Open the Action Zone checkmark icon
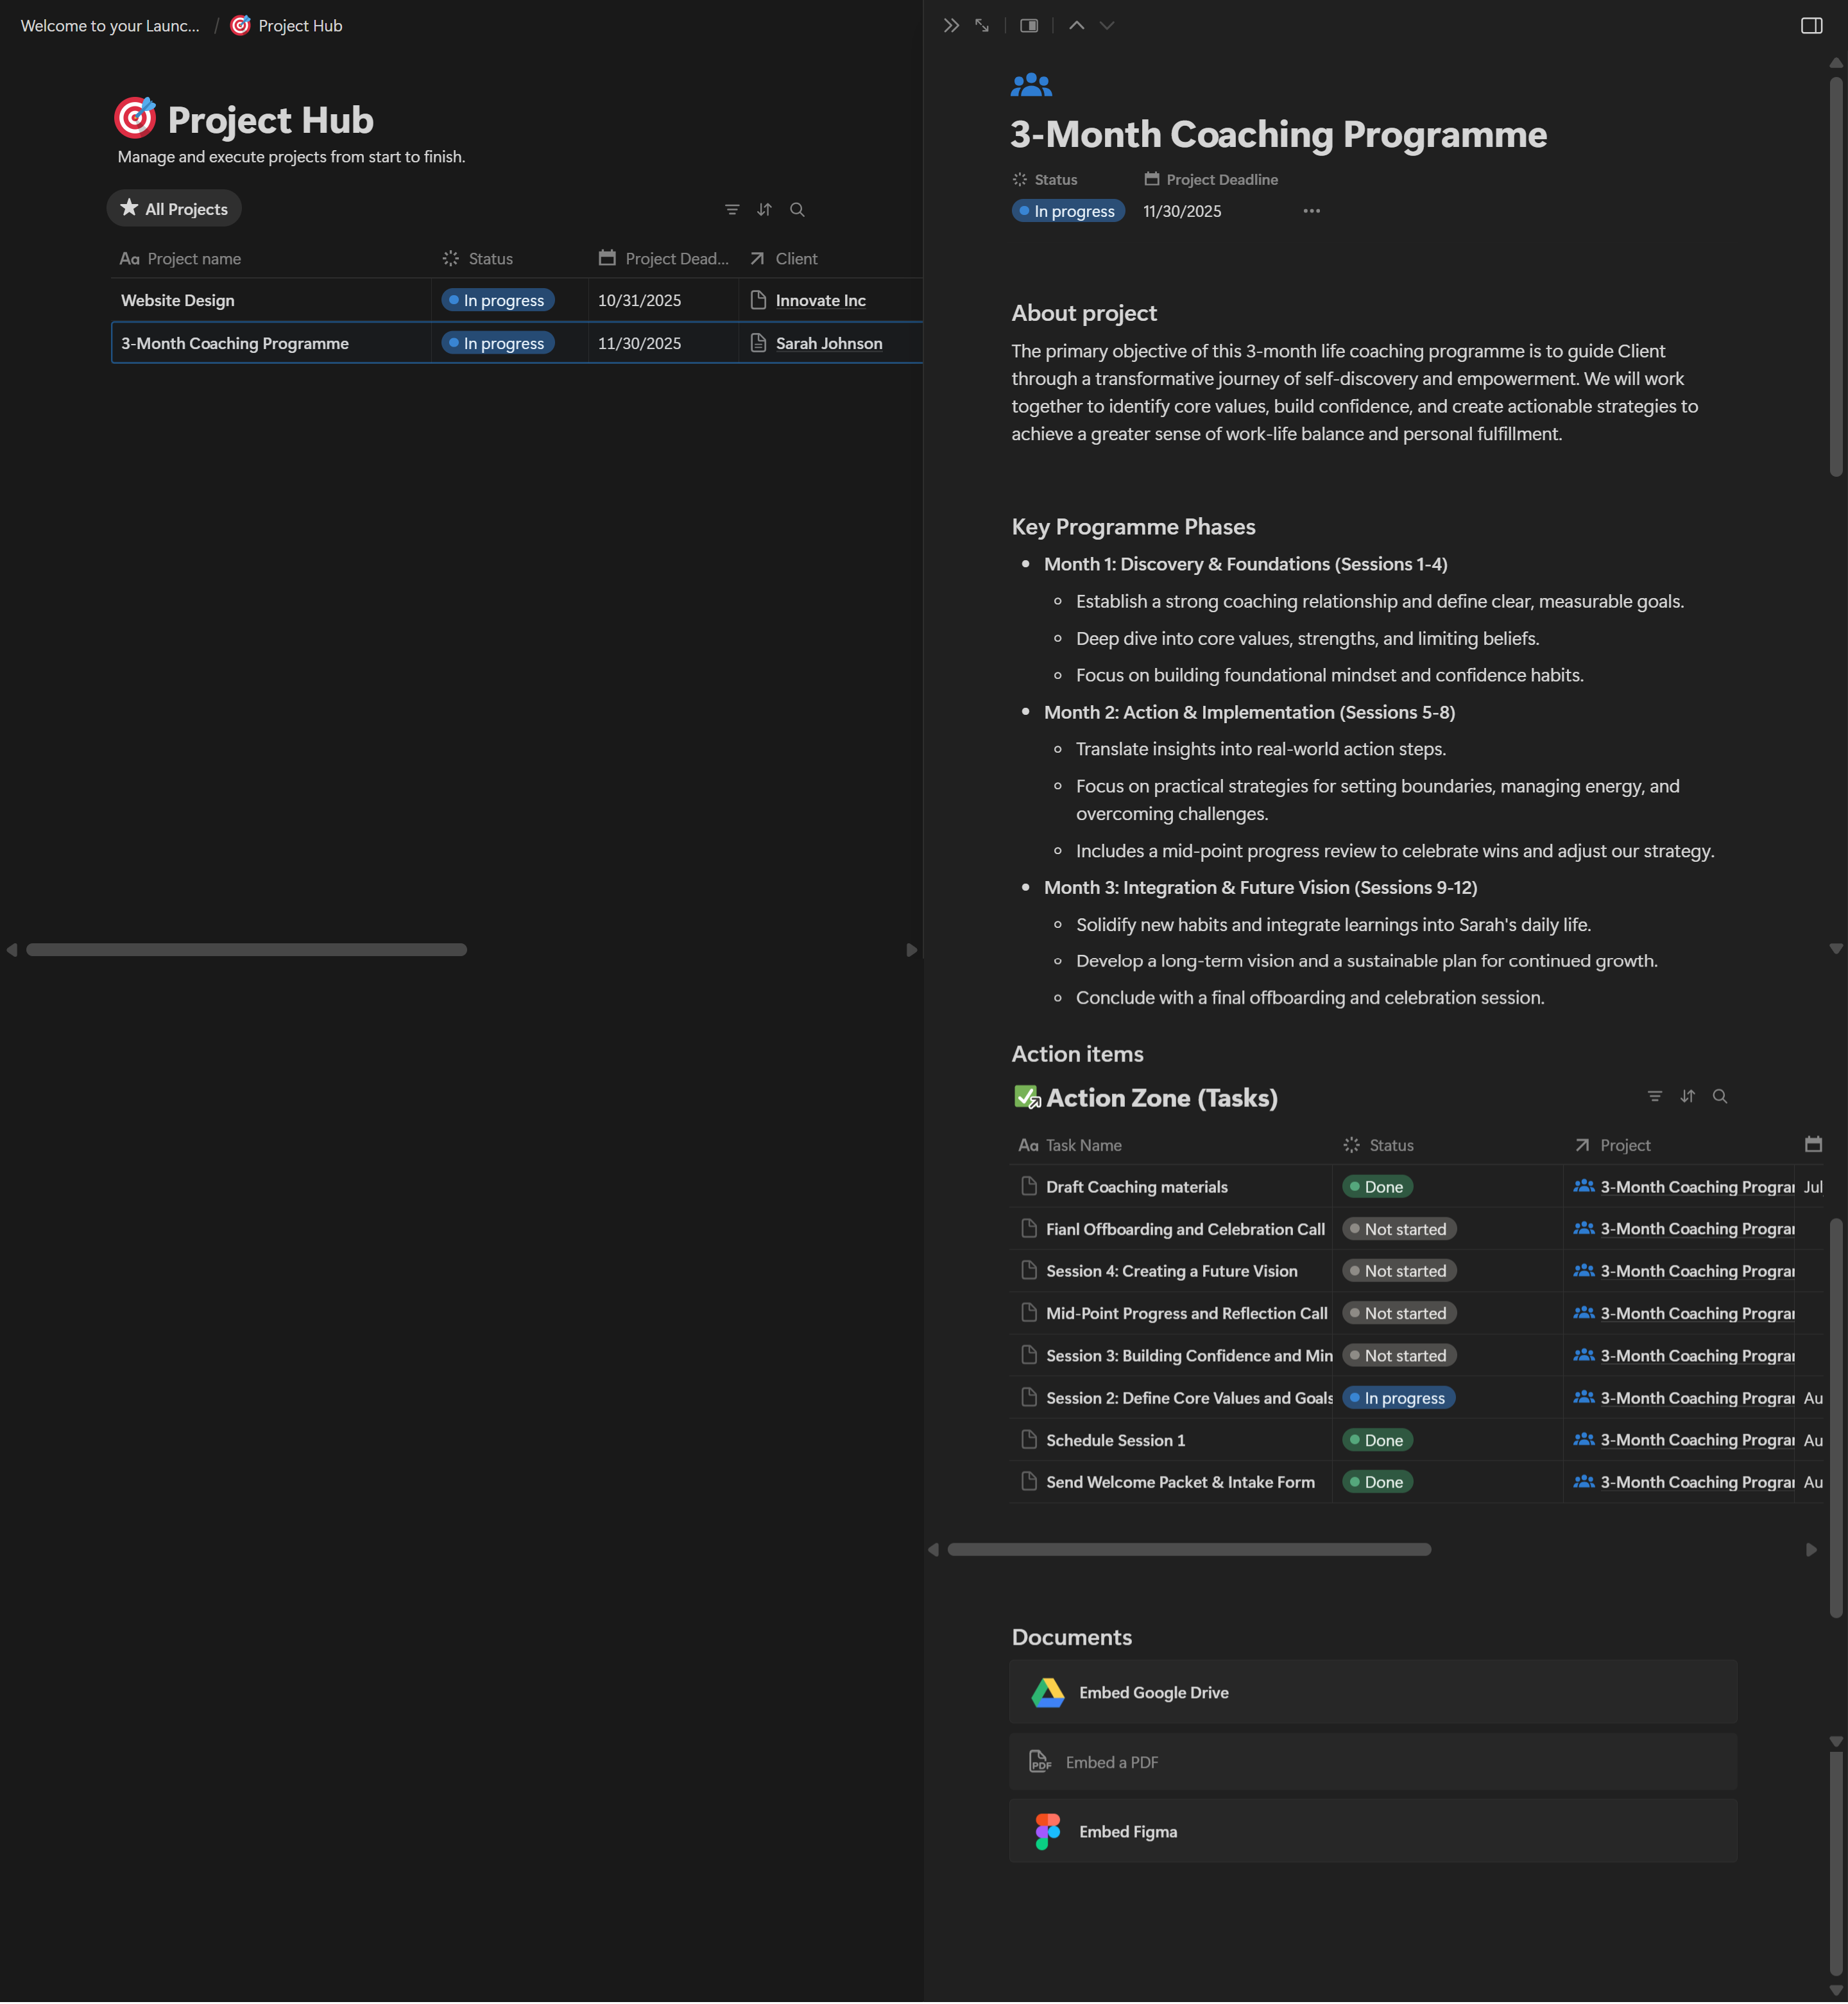Screen dimensions: 1848x2004 click(x=1027, y=1097)
